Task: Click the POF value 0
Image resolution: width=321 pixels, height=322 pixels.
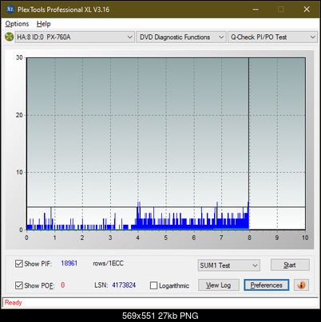Action: coord(63,285)
